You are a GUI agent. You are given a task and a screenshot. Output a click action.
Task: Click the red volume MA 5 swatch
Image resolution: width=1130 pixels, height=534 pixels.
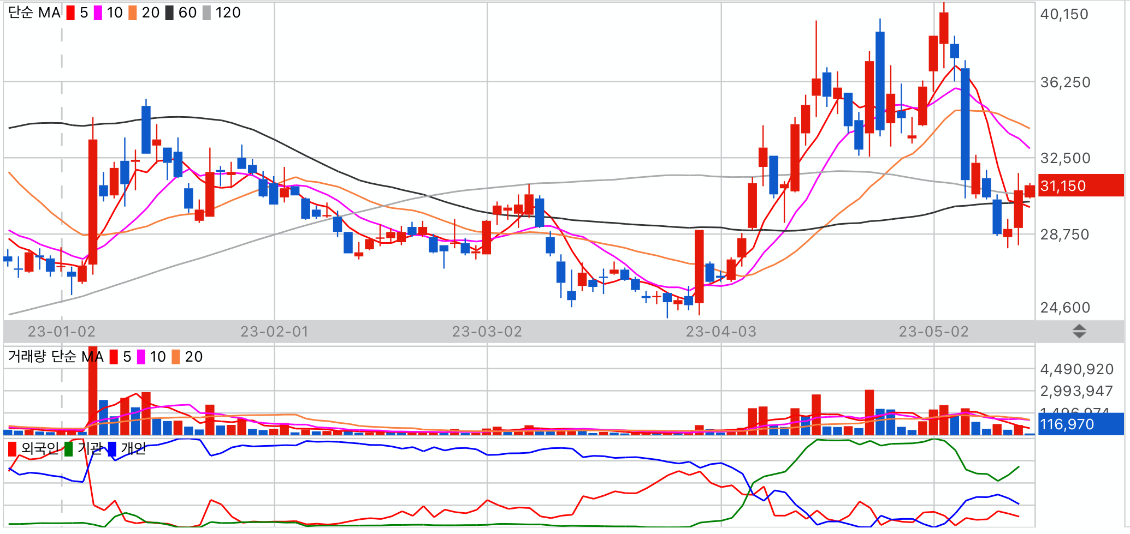click(x=114, y=357)
